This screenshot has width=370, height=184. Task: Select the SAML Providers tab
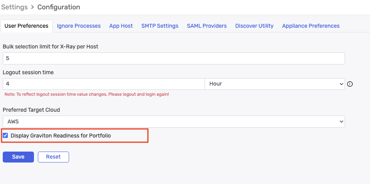click(206, 26)
